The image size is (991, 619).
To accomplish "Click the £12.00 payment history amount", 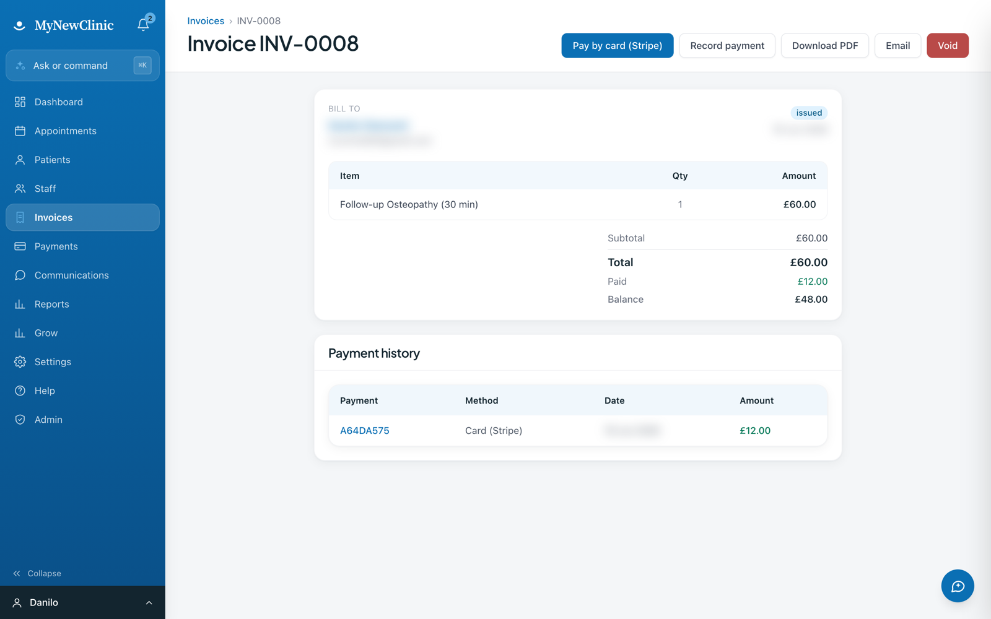I will click(x=755, y=430).
